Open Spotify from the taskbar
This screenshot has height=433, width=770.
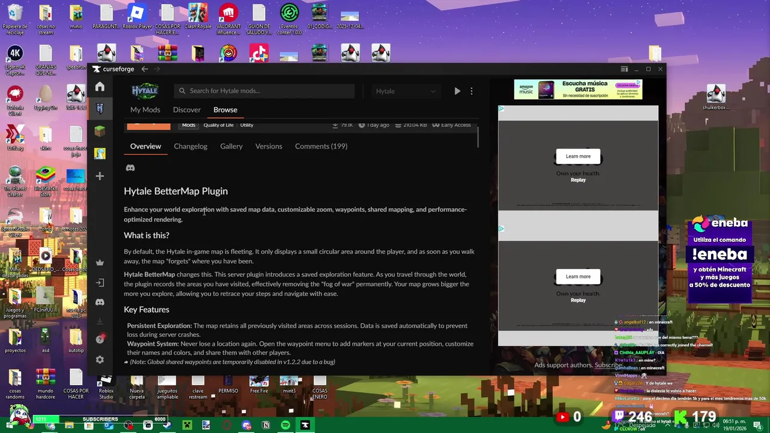click(285, 425)
